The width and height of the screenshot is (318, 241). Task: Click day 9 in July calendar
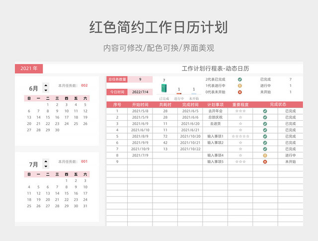[x=76, y=187]
